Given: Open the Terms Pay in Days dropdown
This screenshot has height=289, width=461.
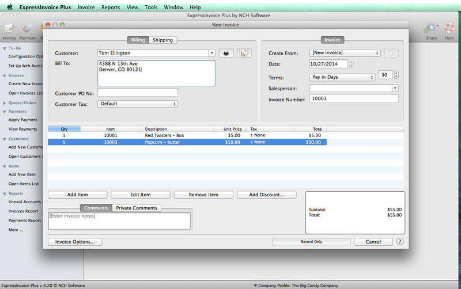Looking at the screenshot, I should point(342,77).
